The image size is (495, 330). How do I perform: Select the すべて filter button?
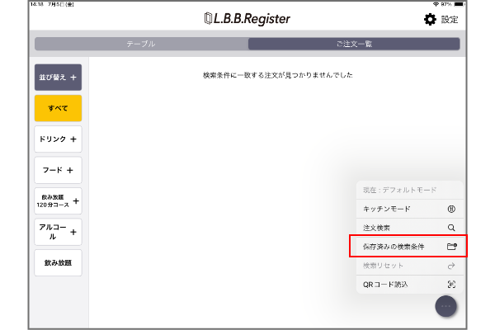(x=58, y=108)
